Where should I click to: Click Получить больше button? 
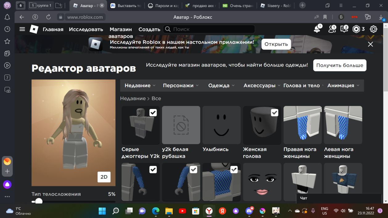(x=340, y=65)
